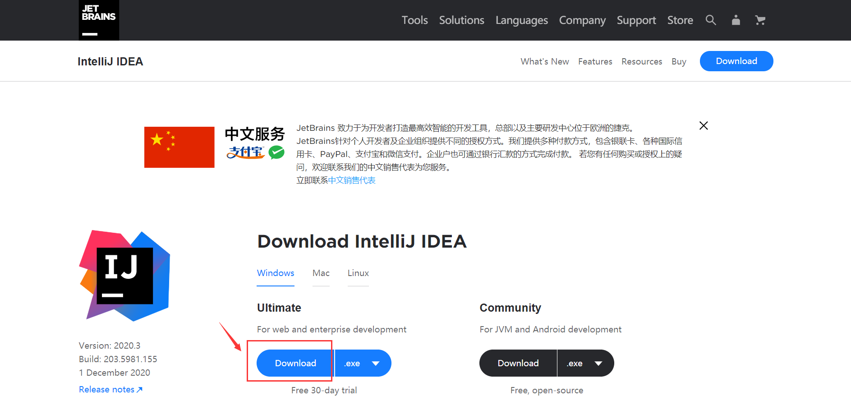The image size is (851, 410).
Task: Close the Chinese service banner
Action: pyautogui.click(x=704, y=125)
